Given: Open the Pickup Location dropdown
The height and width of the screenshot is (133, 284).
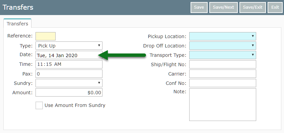Looking at the screenshot, I should click(x=223, y=36).
